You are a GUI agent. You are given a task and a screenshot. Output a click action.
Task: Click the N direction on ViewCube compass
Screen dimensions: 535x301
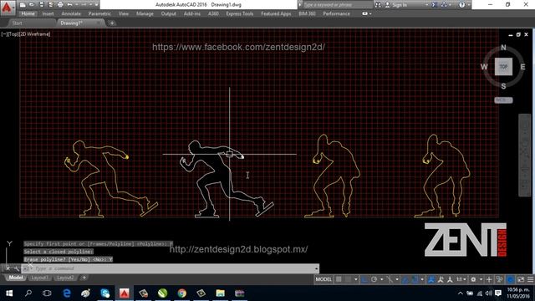coord(503,48)
